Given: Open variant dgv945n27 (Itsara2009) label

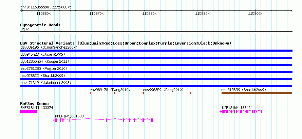Looking at the screenshot, I should pos(43,54).
